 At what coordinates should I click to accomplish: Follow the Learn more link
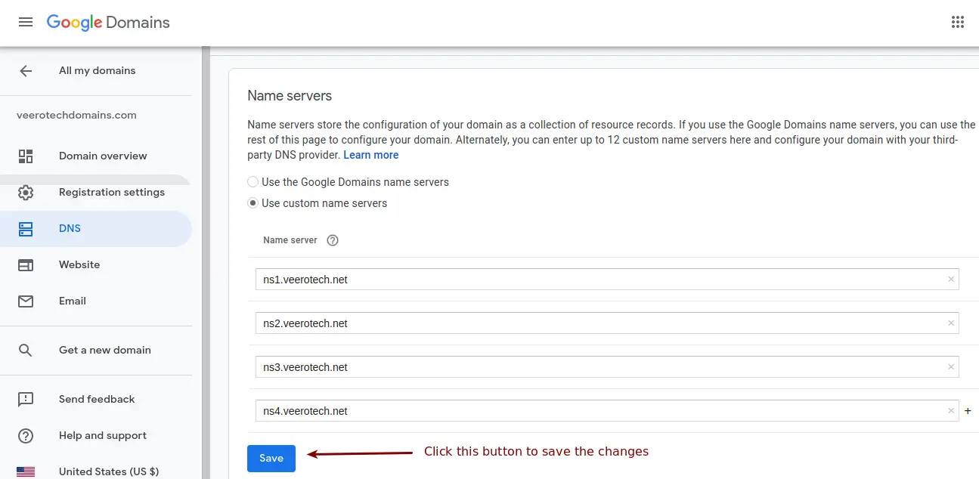(370, 155)
